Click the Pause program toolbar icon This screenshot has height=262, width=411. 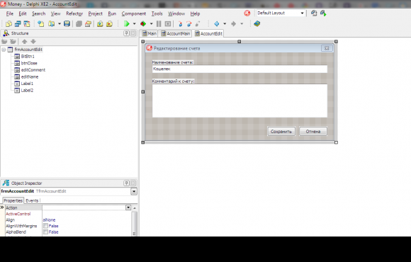(x=159, y=24)
